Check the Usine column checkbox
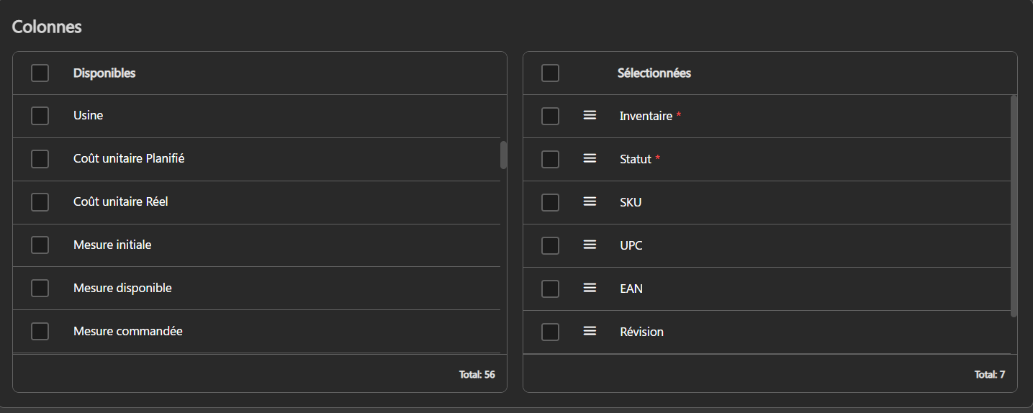 (40, 115)
